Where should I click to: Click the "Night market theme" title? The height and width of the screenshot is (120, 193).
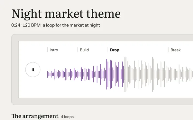click(x=66, y=14)
